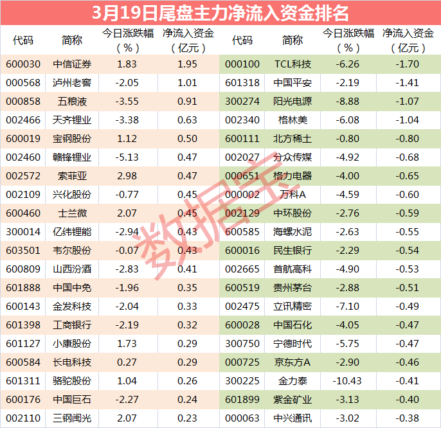Click stock code 000063
Viewport: 441px width, 428px height.
[242, 418]
